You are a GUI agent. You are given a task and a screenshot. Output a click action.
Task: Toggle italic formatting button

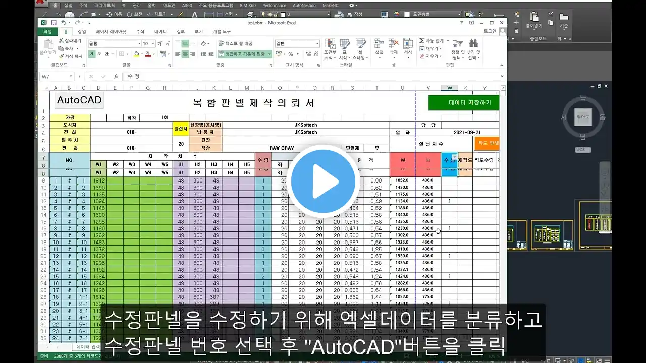tap(99, 54)
